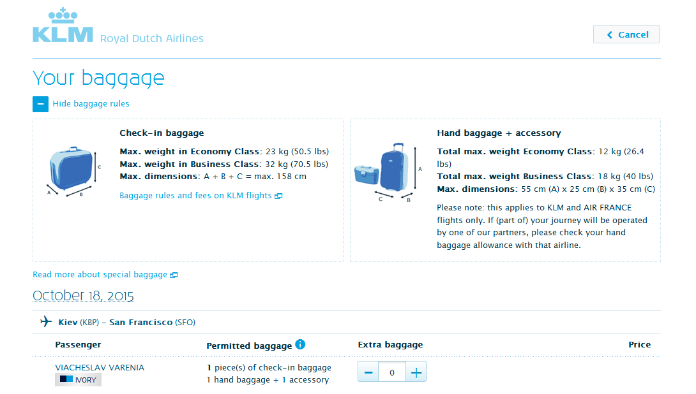Click the airplane icon beside Kiev route
Viewport: 696px width, 394px height.
pyautogui.click(x=46, y=321)
